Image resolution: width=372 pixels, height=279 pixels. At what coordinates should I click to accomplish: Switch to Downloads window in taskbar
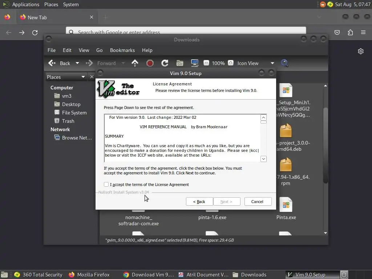tap(250, 275)
